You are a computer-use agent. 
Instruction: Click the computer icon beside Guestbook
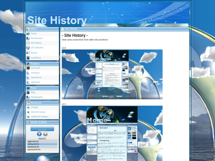[x=28, y=58]
